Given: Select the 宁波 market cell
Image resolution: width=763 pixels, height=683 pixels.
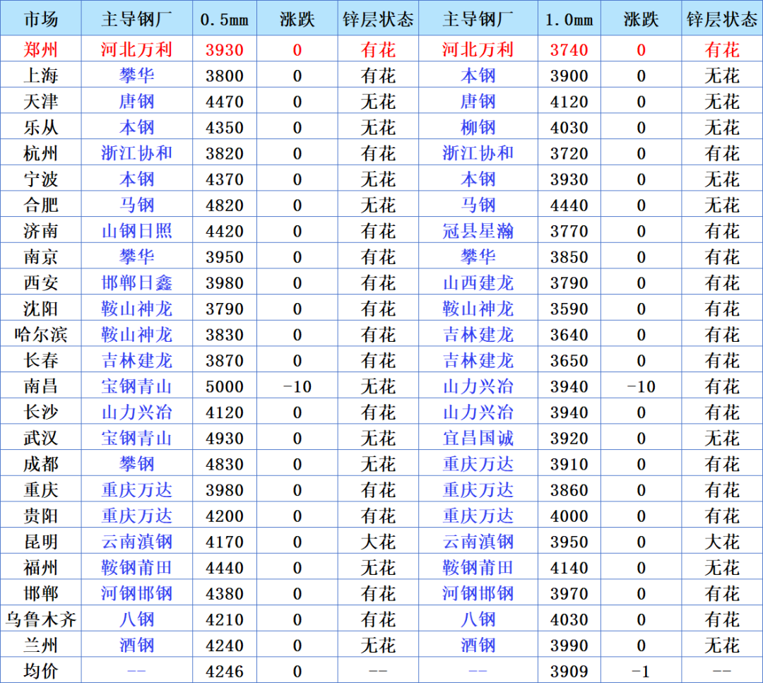Looking at the screenshot, I should (x=41, y=179).
